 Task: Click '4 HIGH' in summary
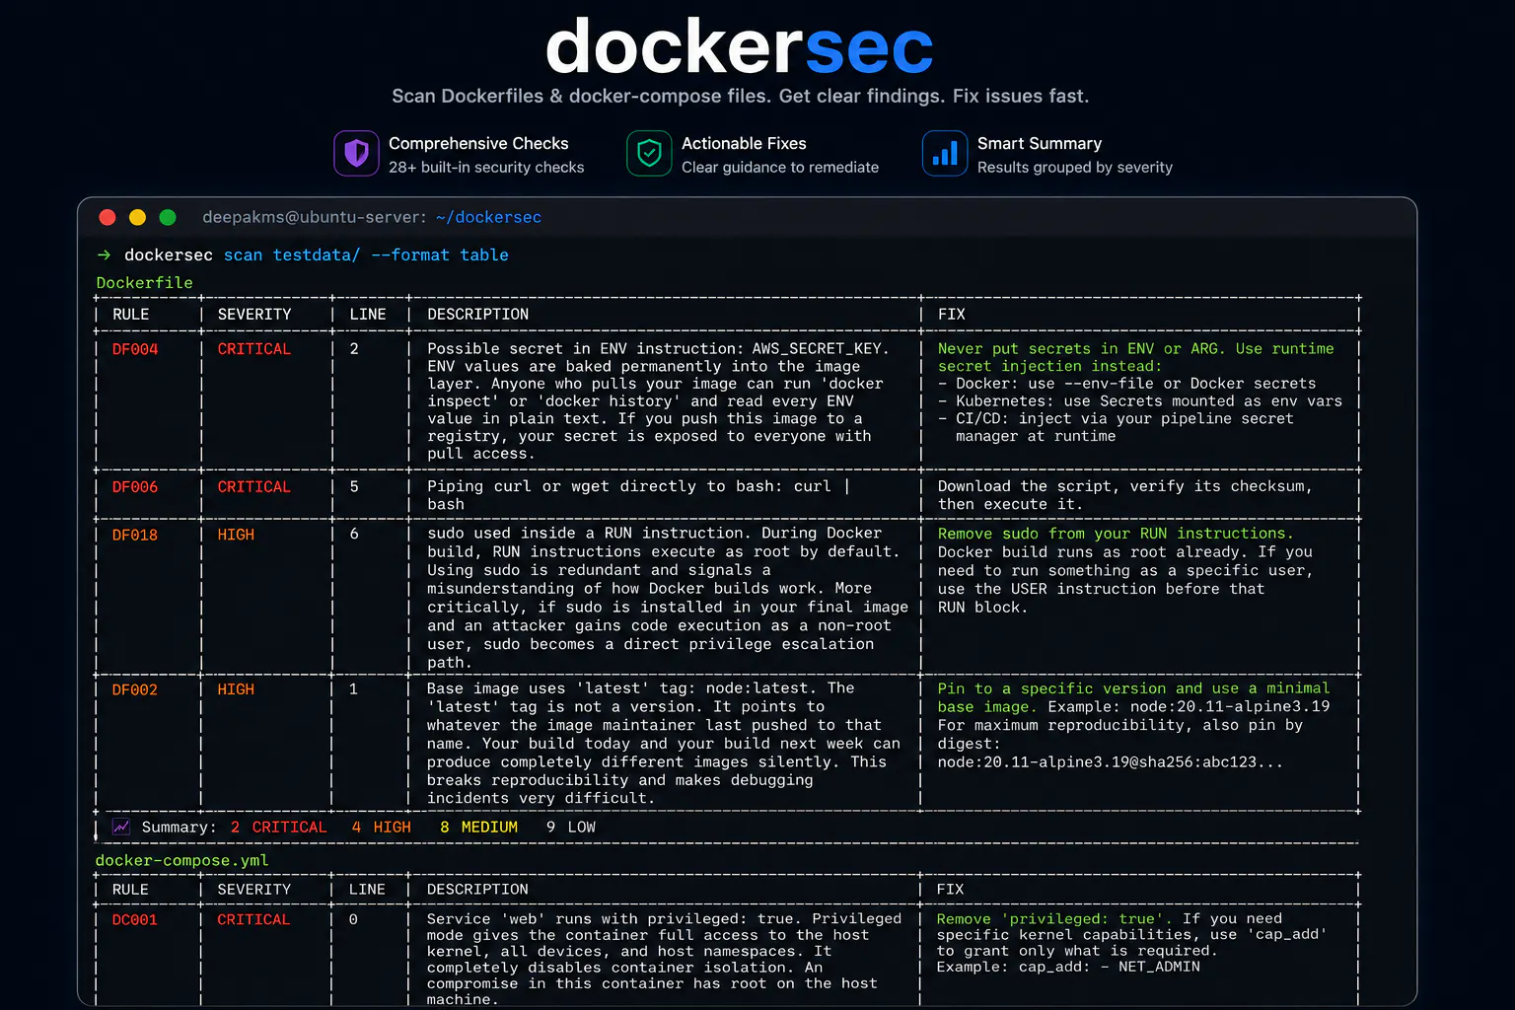pos(381,827)
